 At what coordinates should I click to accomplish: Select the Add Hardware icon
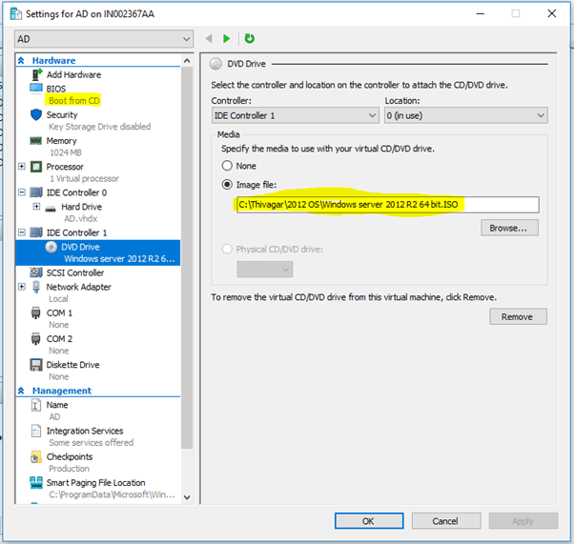36,74
